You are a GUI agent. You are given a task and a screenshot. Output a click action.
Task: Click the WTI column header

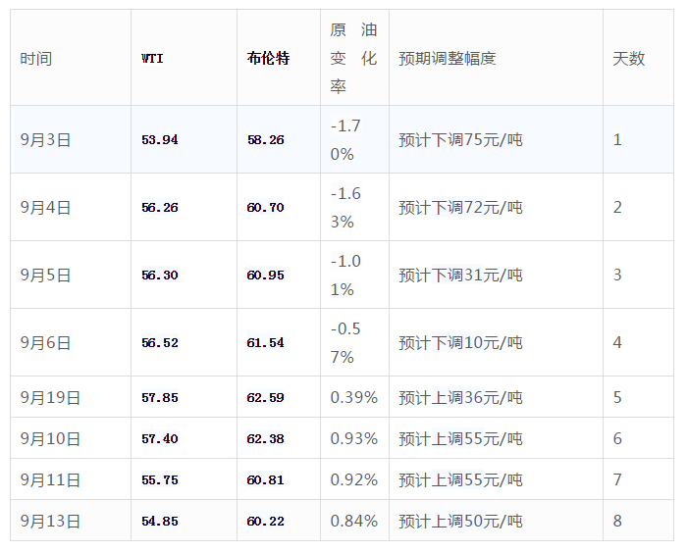(152, 58)
